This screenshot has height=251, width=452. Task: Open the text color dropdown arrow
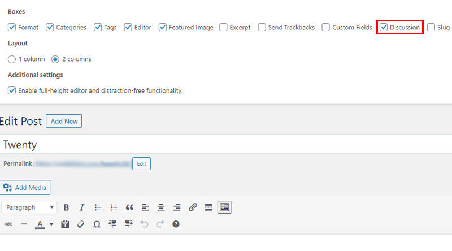pyautogui.click(x=51, y=224)
